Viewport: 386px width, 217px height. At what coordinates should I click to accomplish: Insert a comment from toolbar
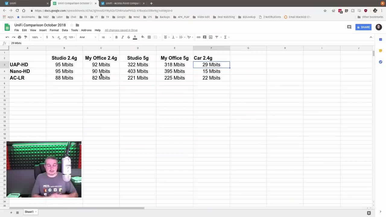[x=204, y=37]
